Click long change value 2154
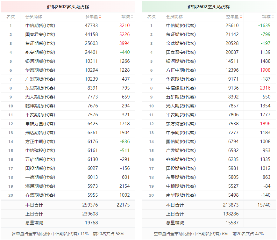This screenshot has width=277, height=240. (124, 186)
